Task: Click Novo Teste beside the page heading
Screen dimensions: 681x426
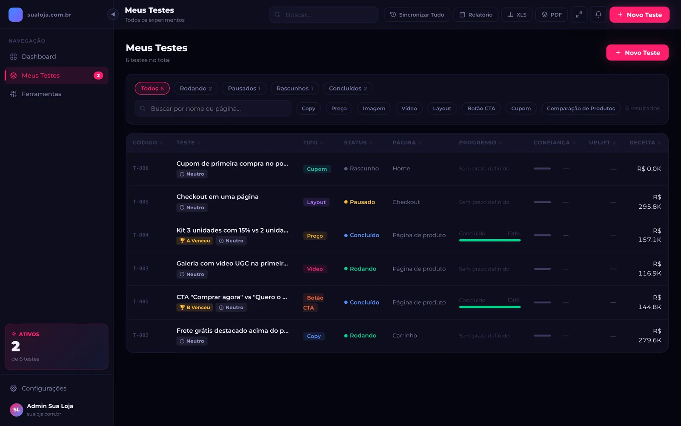Action: tap(637, 52)
